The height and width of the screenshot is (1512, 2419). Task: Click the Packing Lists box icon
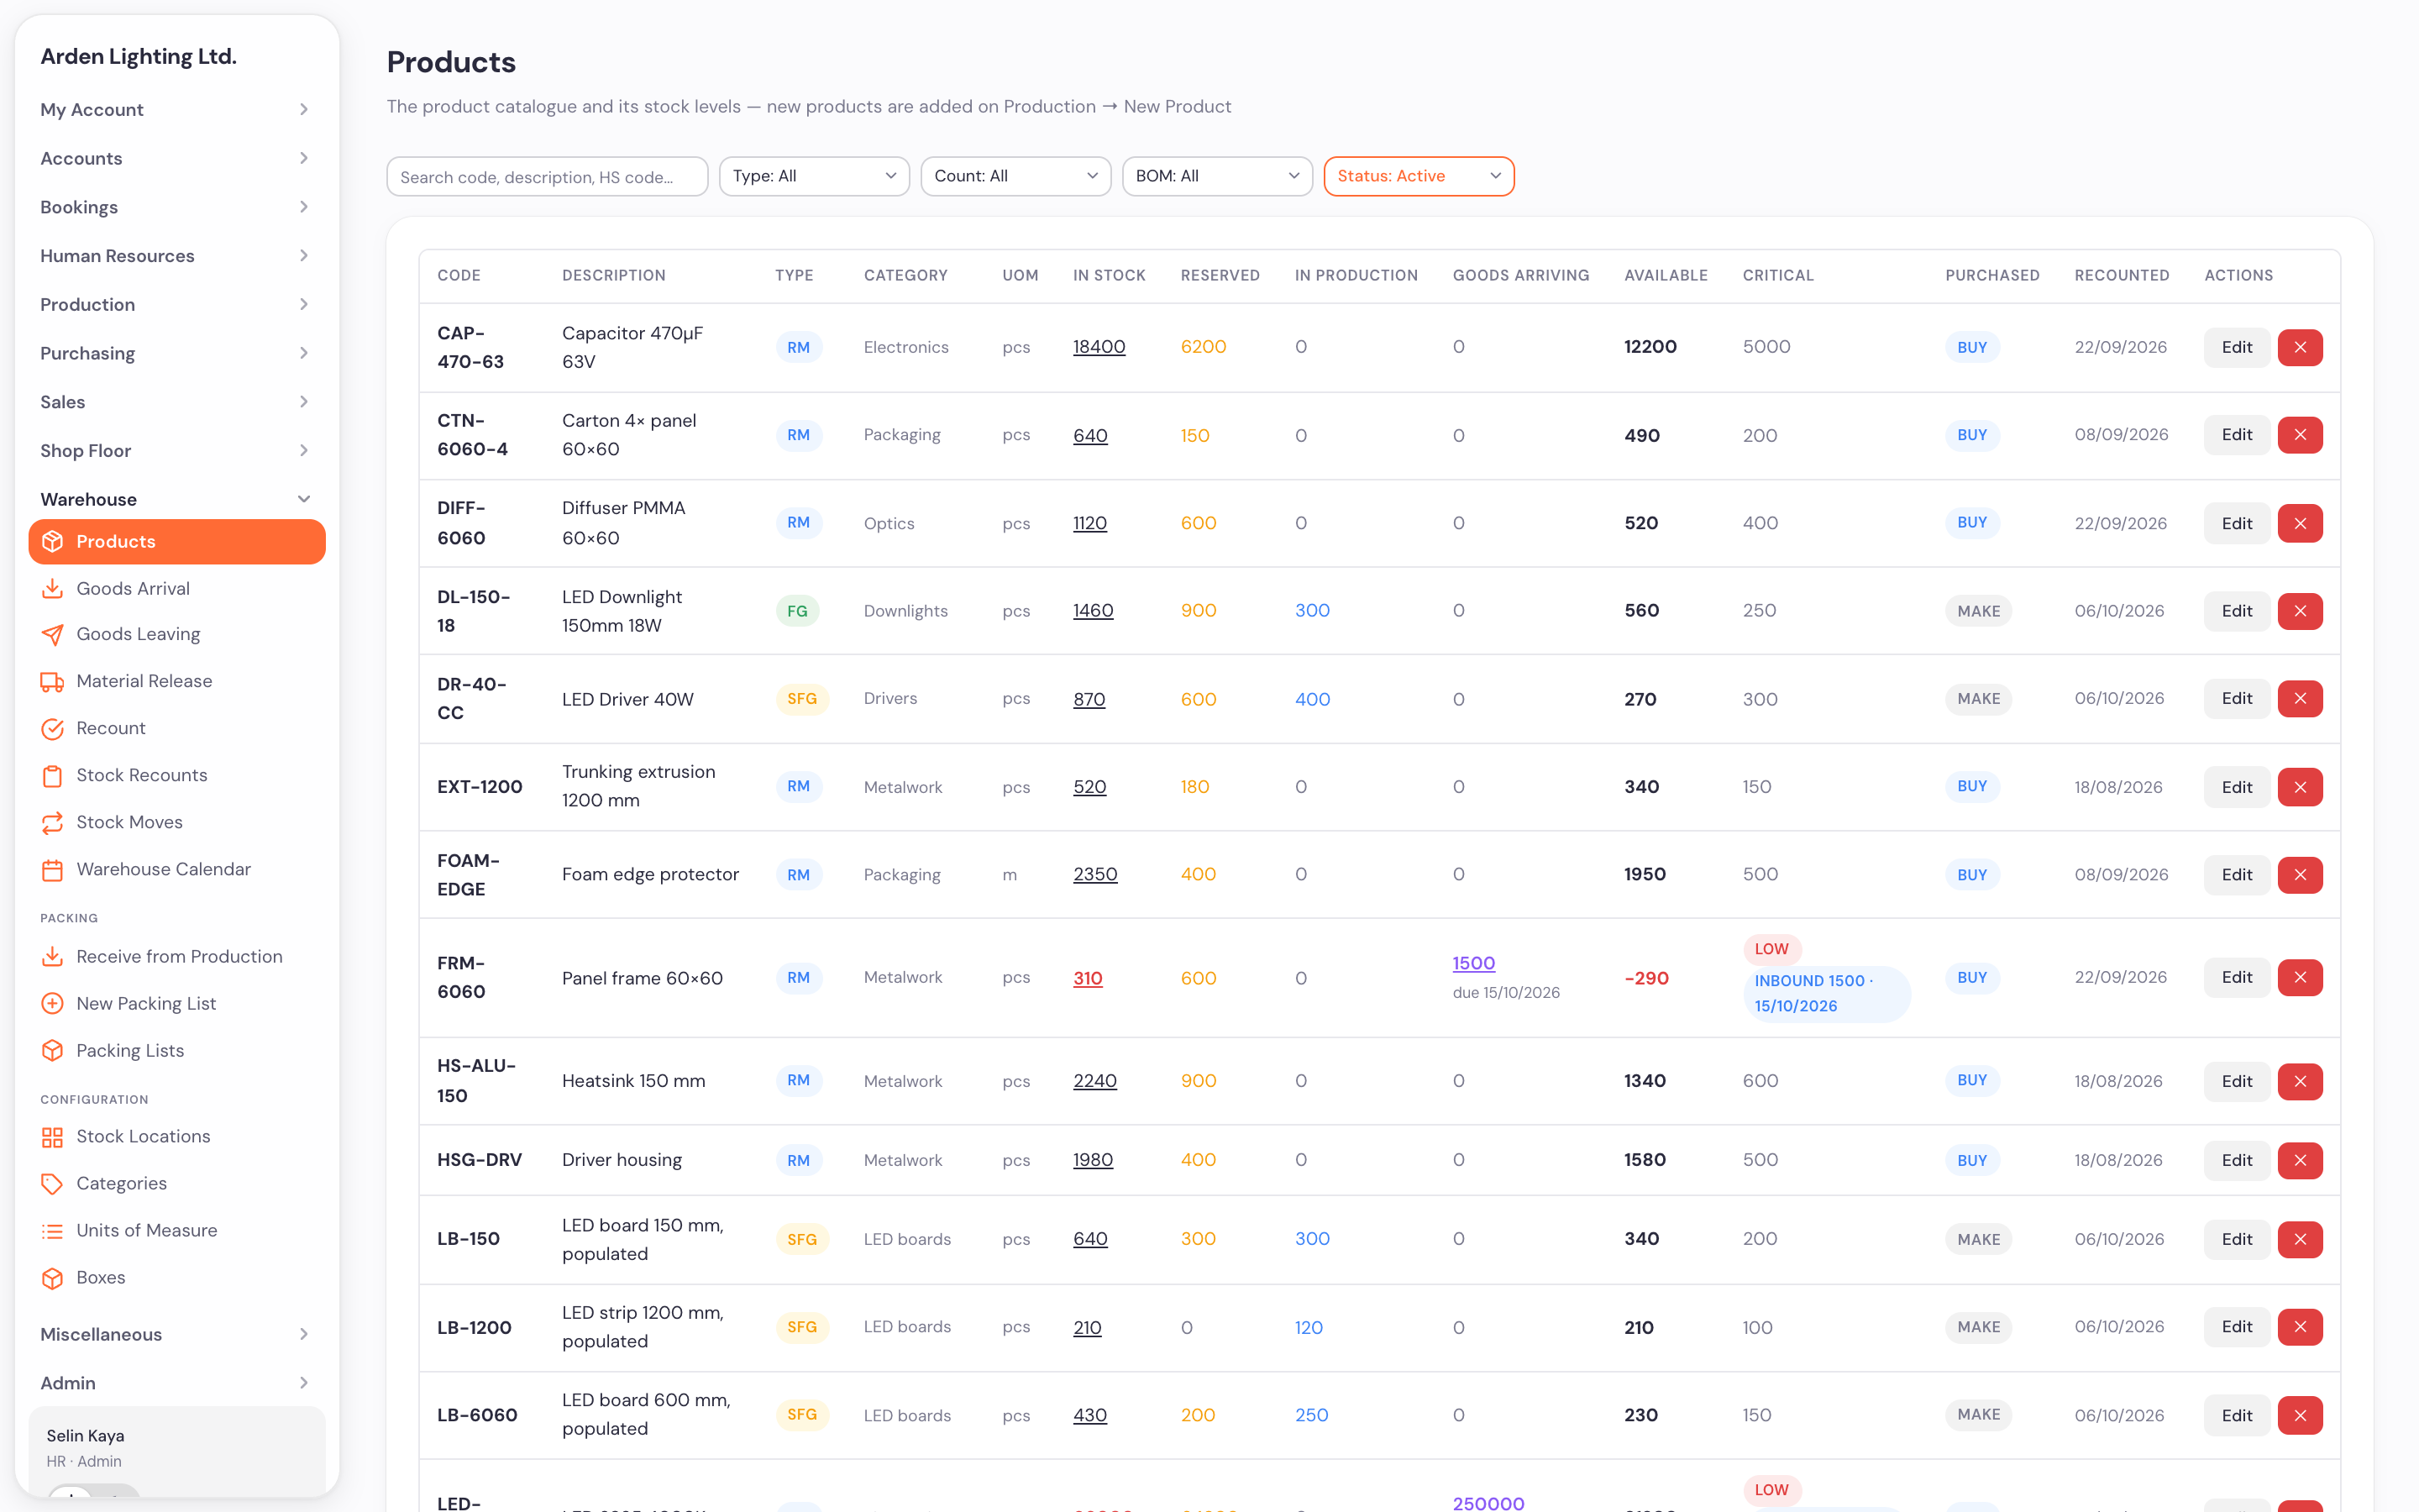click(x=52, y=1050)
